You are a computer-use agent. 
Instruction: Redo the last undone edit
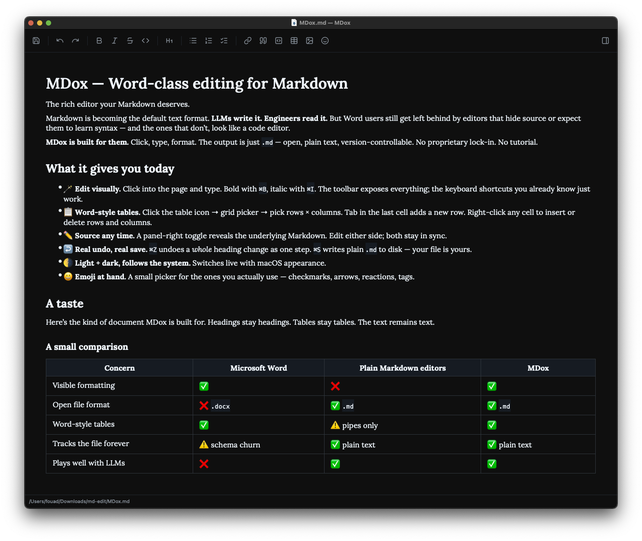click(75, 41)
